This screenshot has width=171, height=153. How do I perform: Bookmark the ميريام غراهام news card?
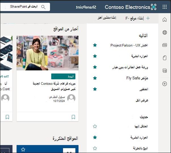coord(73,117)
